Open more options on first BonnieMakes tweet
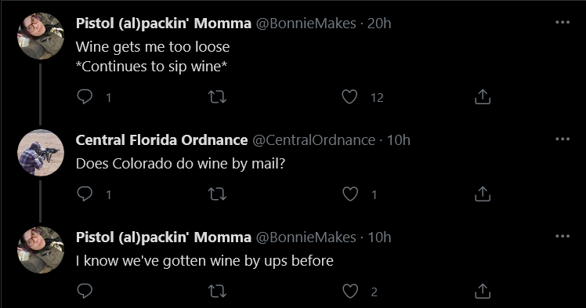 click(562, 23)
